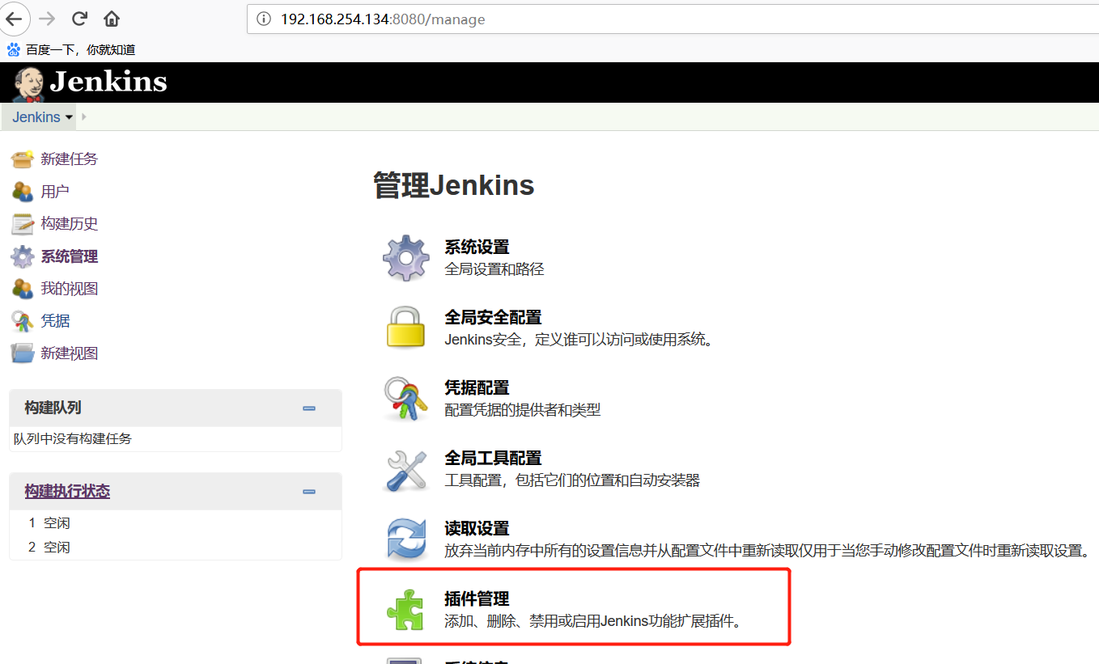Click the 添加、删除、禁用 plugin description
This screenshot has height=664, width=1099.
593,621
